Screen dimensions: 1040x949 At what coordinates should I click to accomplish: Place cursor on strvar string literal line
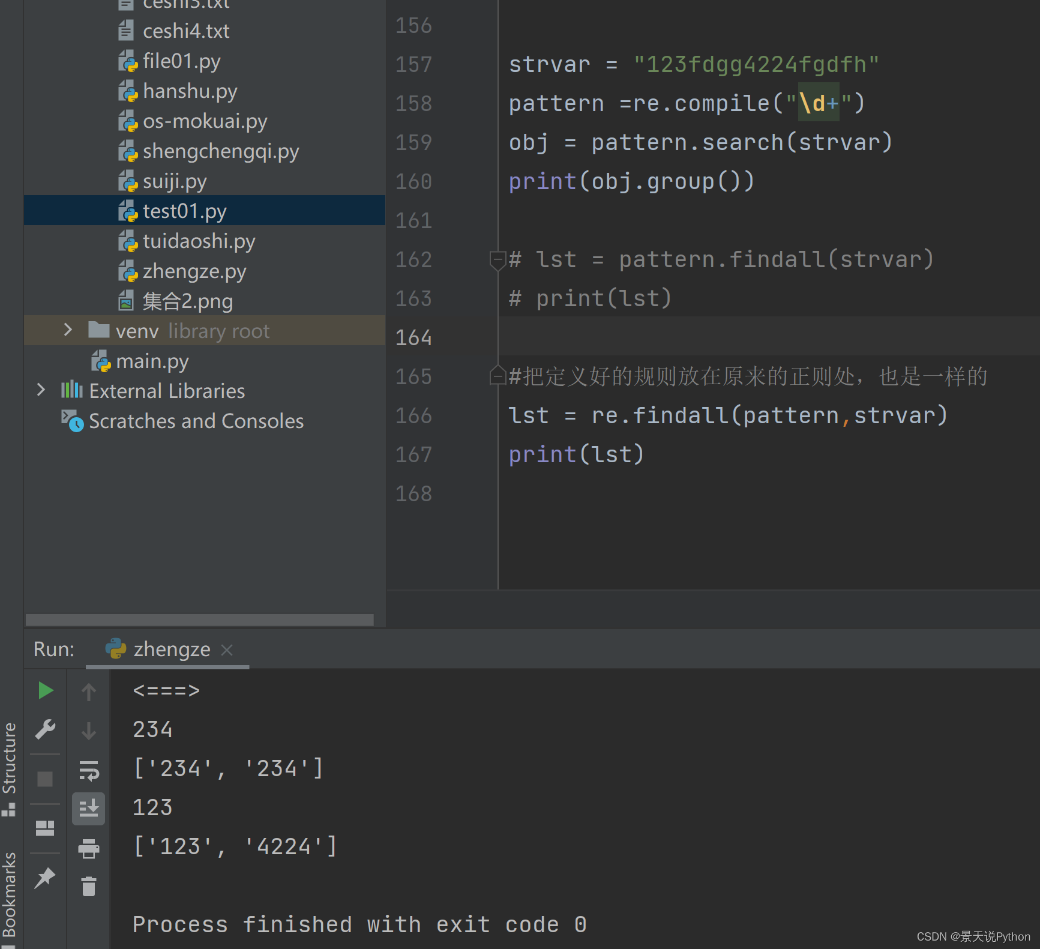coord(694,64)
